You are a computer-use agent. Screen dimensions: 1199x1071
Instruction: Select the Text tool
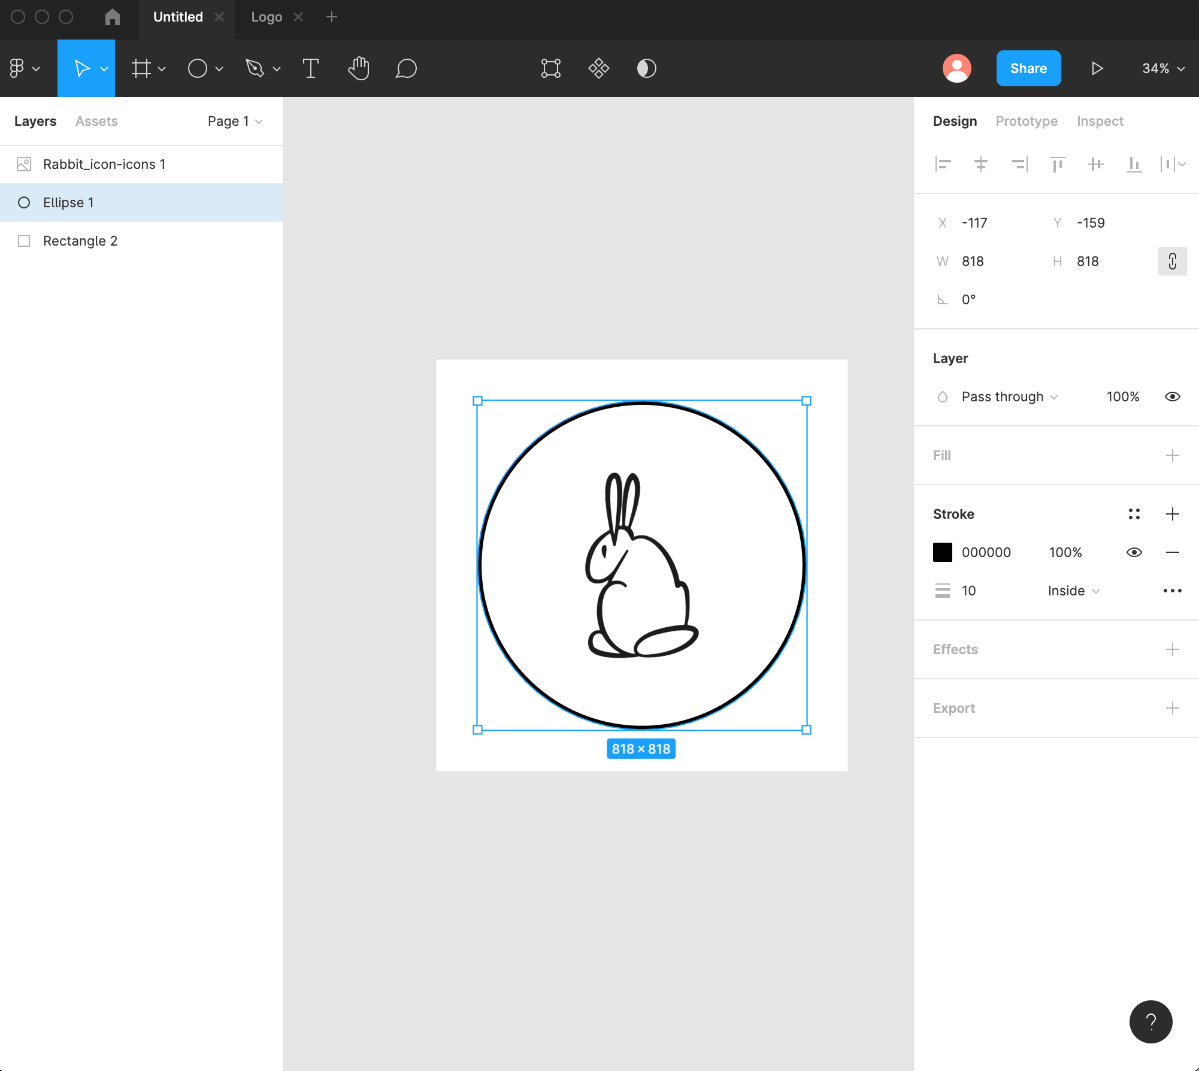(310, 68)
